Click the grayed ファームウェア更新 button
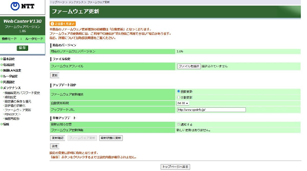Screen dimensions: 307x171 (82, 138)
